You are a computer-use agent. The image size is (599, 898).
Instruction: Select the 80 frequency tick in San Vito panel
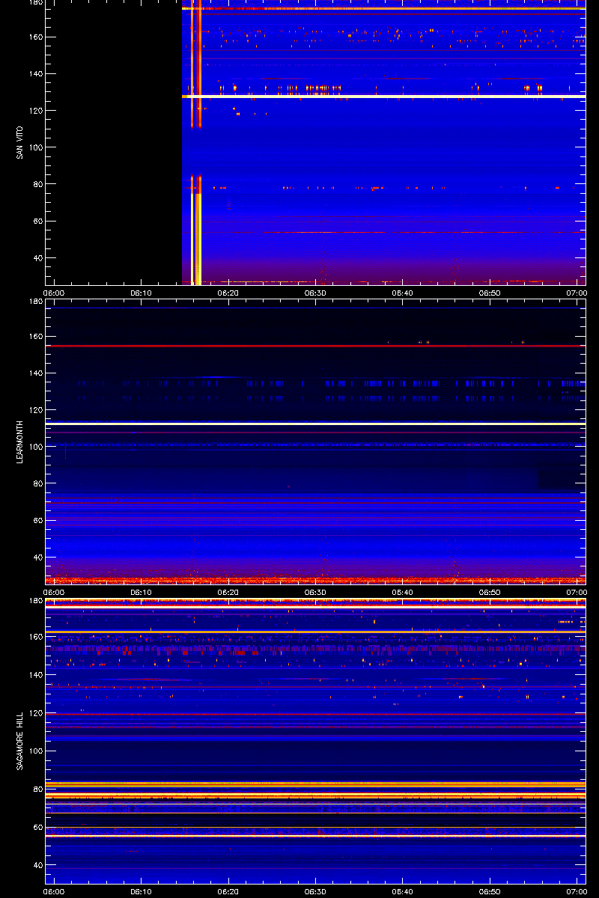[x=37, y=184]
